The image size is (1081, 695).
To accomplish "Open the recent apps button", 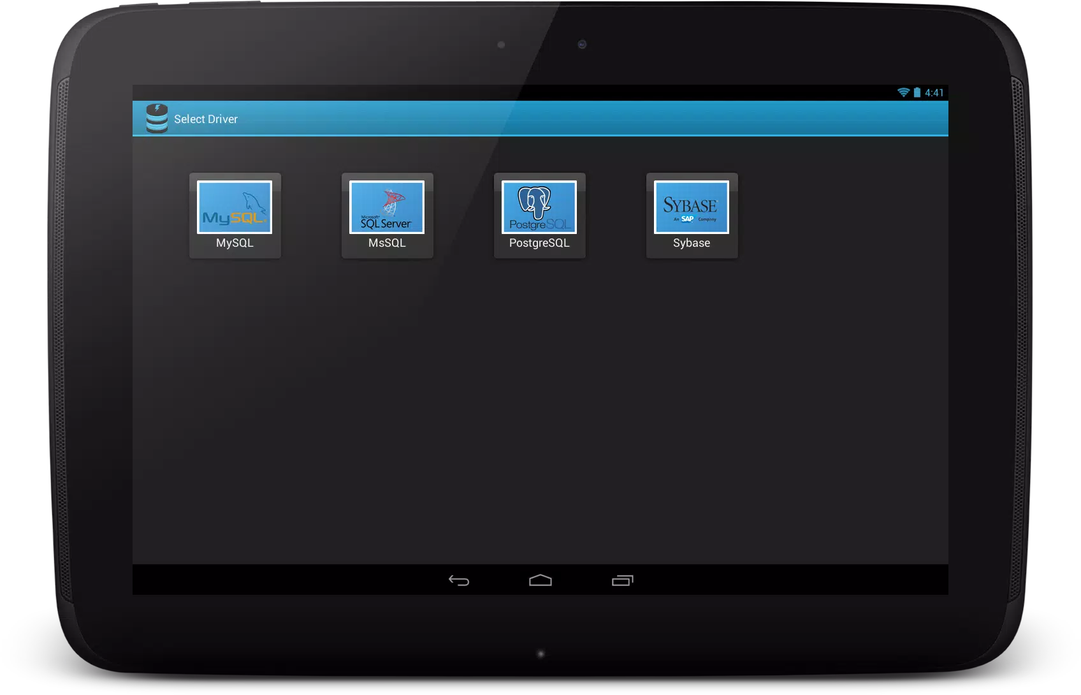I will [x=622, y=580].
